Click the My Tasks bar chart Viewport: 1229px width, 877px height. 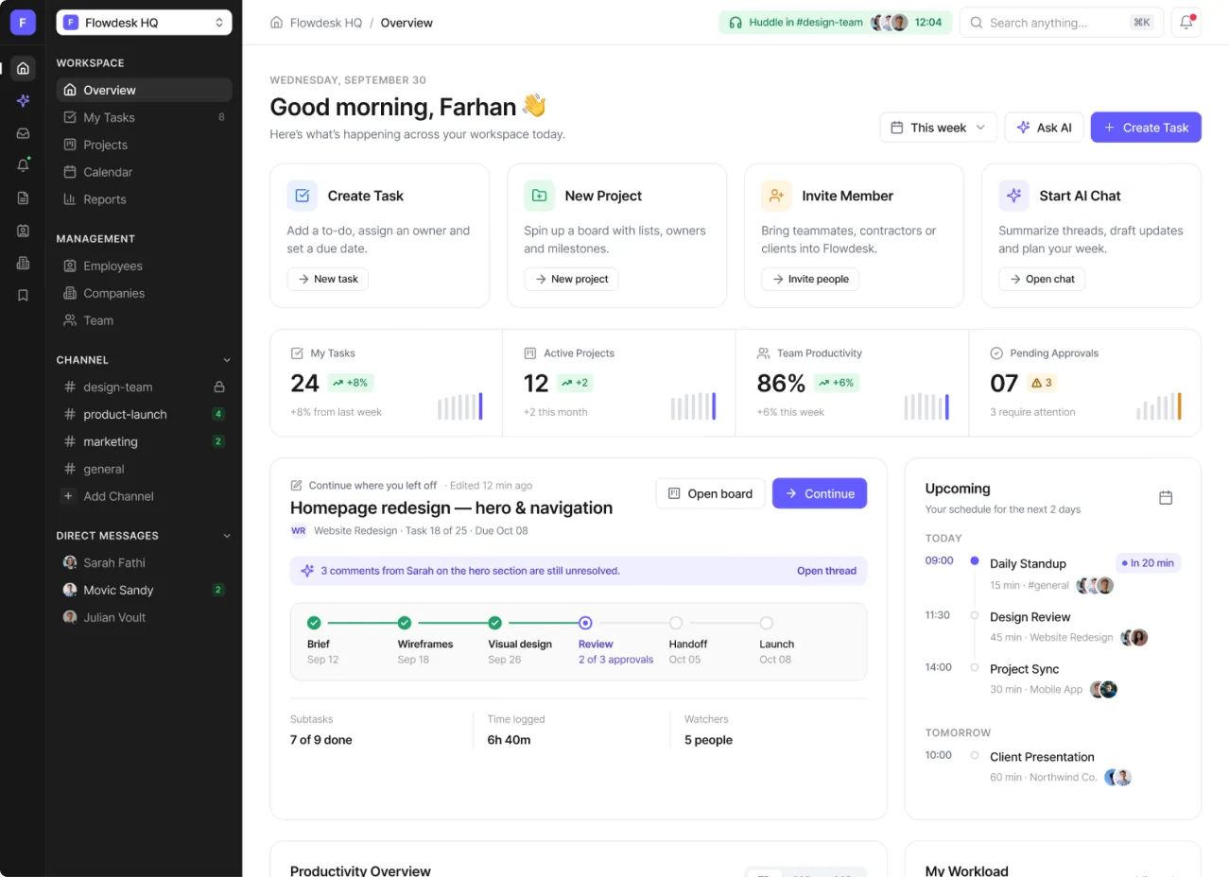point(460,406)
